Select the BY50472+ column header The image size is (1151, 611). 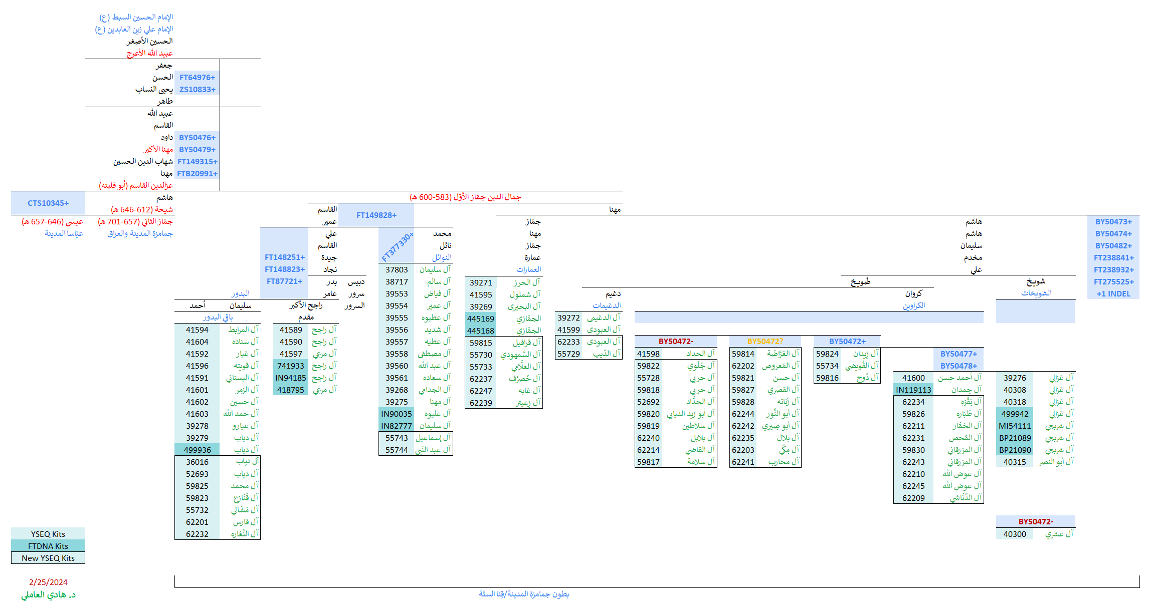(x=847, y=342)
